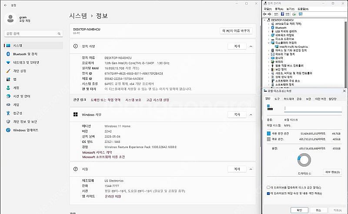The height and width of the screenshot is (214, 348).
Task: Click the console tree icon after Forward arrow
Action: [276, 14]
